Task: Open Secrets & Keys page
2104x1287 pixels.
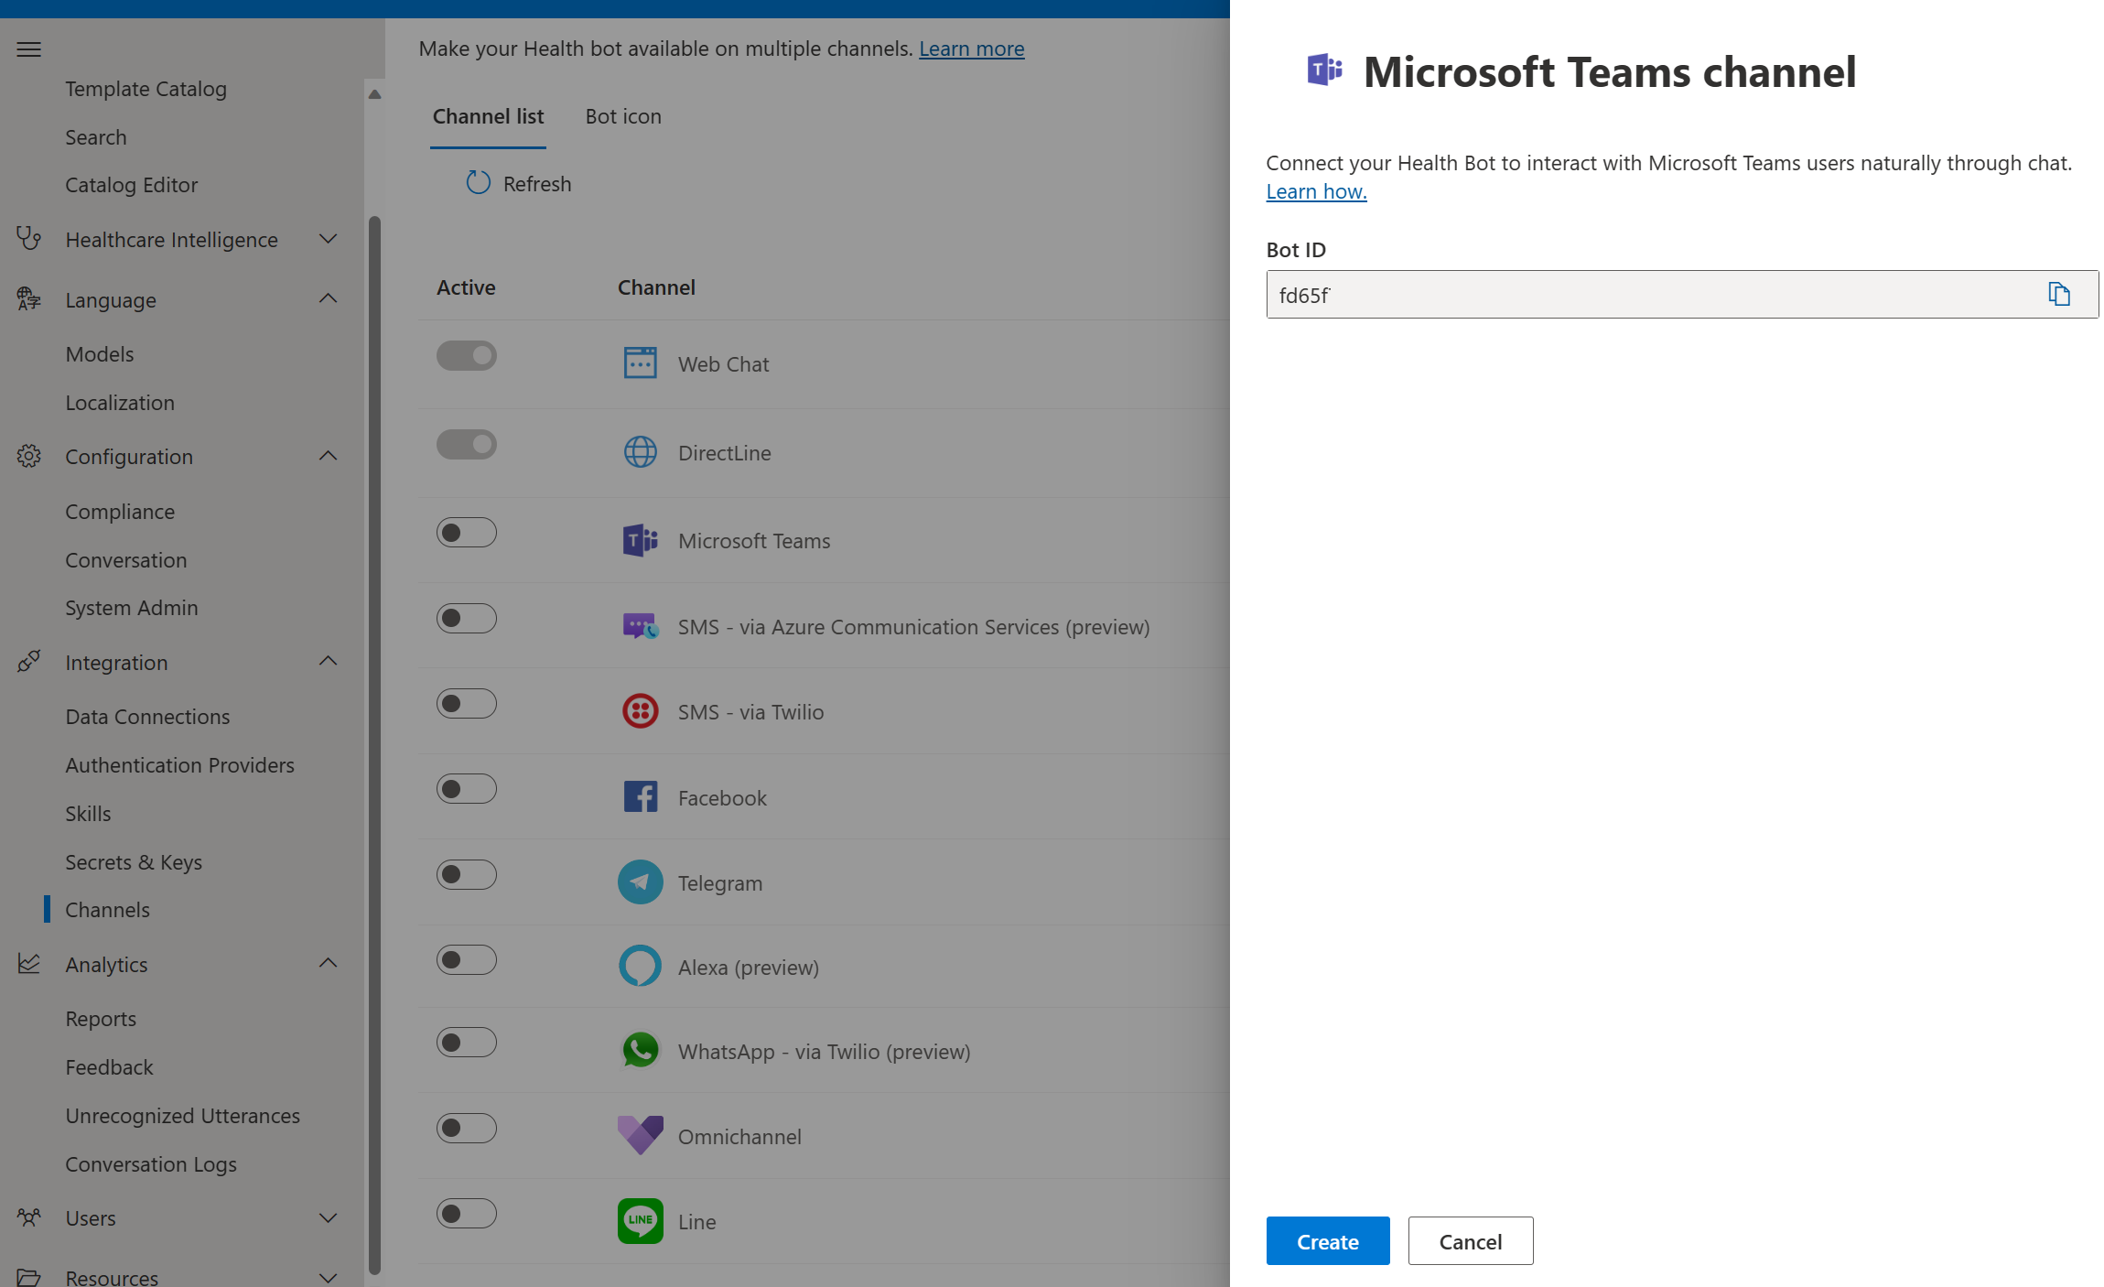Action: click(x=134, y=862)
